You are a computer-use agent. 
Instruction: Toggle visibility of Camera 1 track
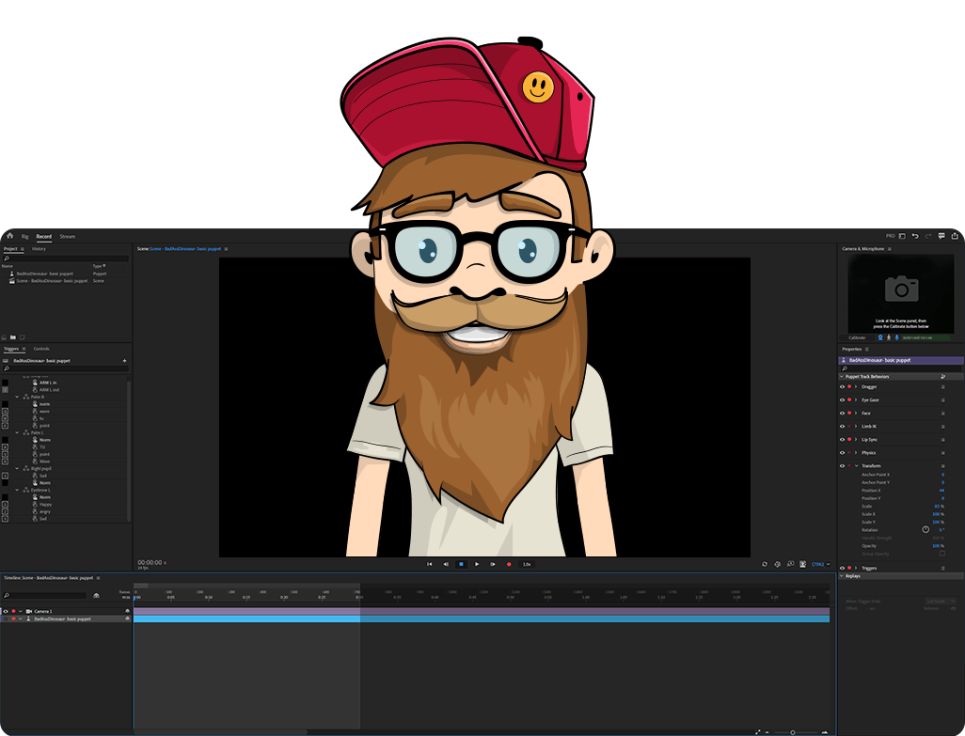coord(6,611)
